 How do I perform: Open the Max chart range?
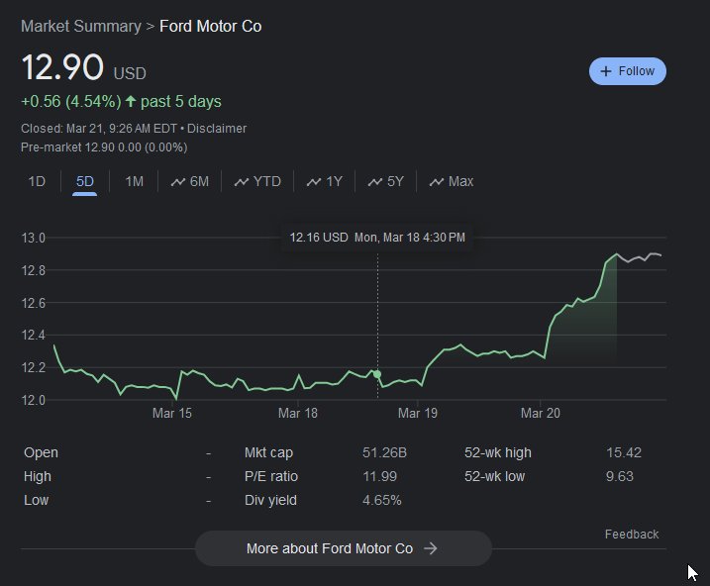coord(452,181)
